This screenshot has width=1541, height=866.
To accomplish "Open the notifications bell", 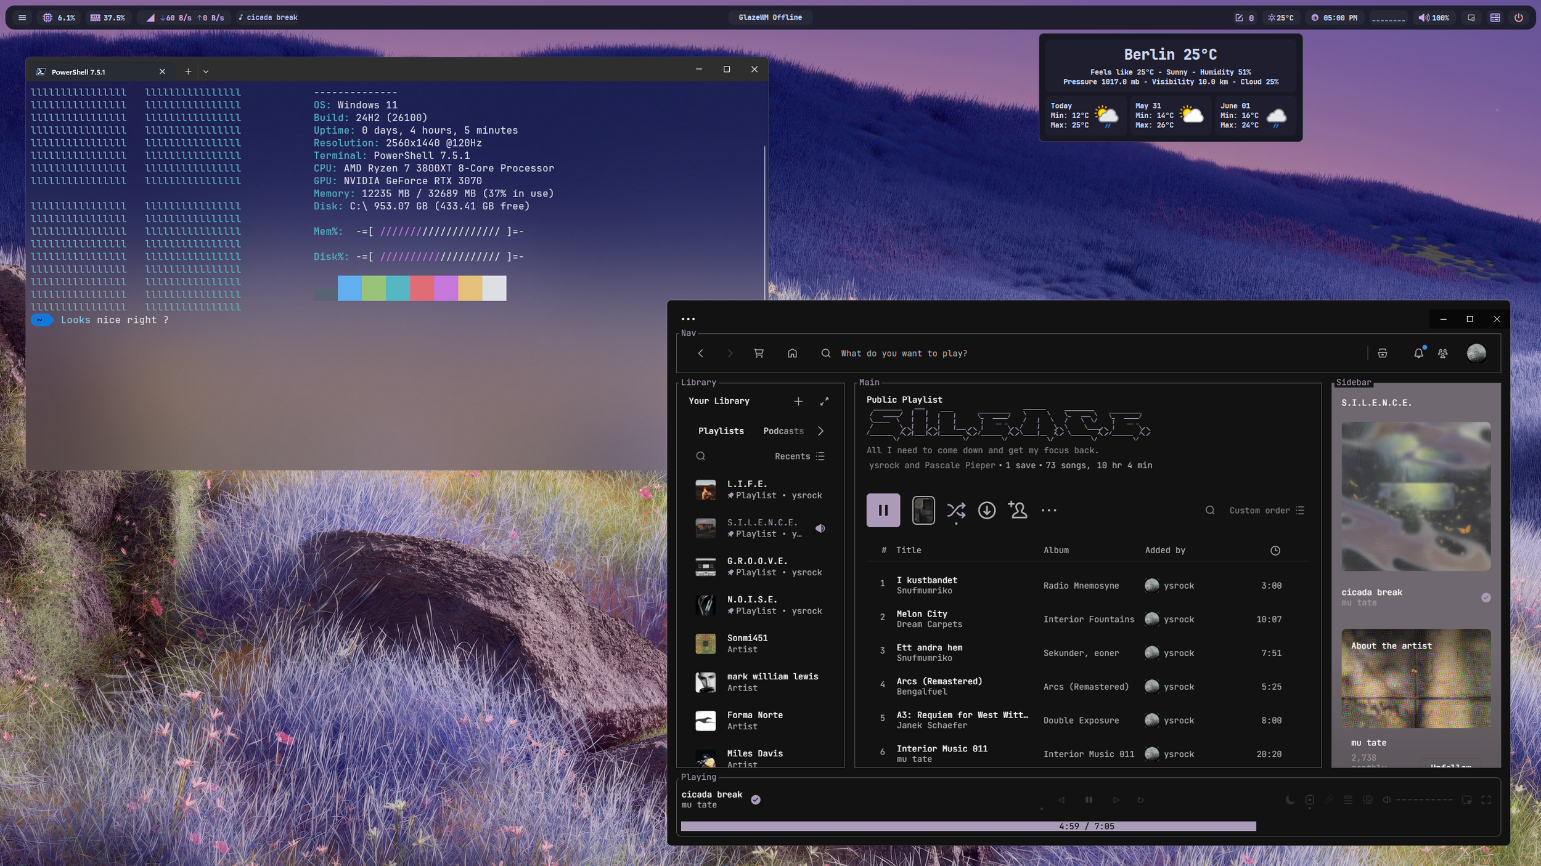I will coord(1418,354).
